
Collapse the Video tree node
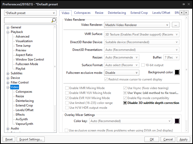coord(8,87)
